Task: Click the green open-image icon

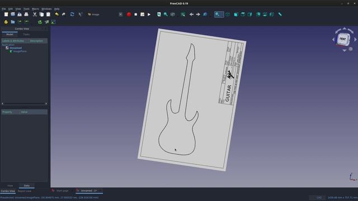Action: (x=40, y=22)
